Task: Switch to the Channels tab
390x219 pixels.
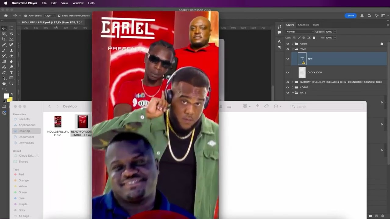Action: pos(303,25)
